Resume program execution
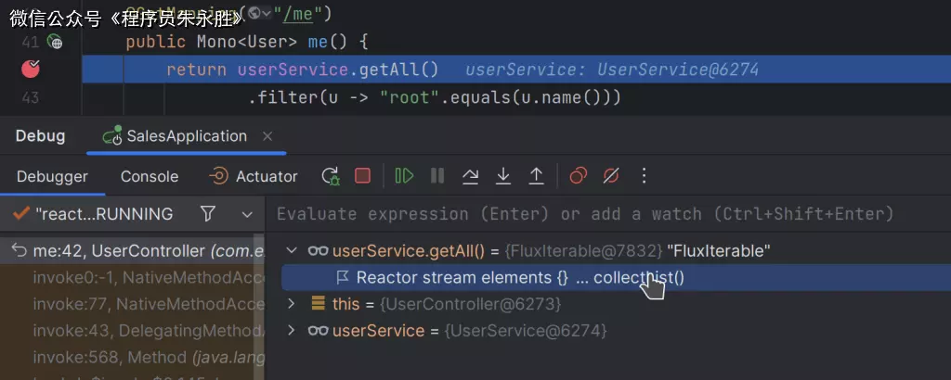Image resolution: width=951 pixels, height=380 pixels. [404, 176]
